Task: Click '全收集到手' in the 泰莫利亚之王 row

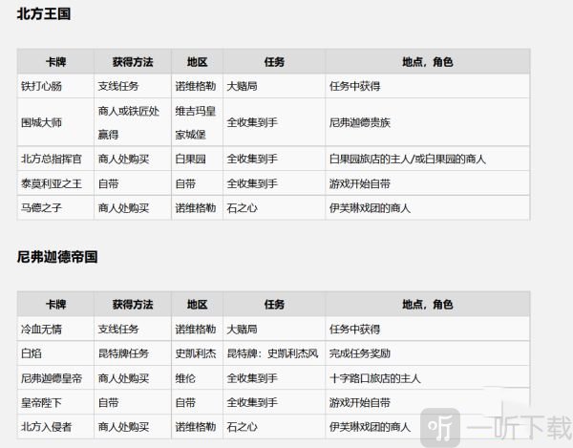Action: [x=252, y=183]
